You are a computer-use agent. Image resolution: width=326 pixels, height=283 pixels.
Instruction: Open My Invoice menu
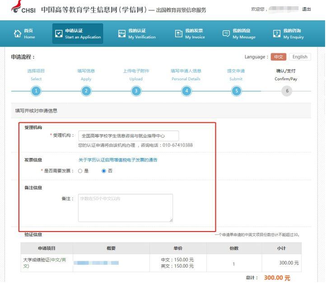click(x=190, y=34)
